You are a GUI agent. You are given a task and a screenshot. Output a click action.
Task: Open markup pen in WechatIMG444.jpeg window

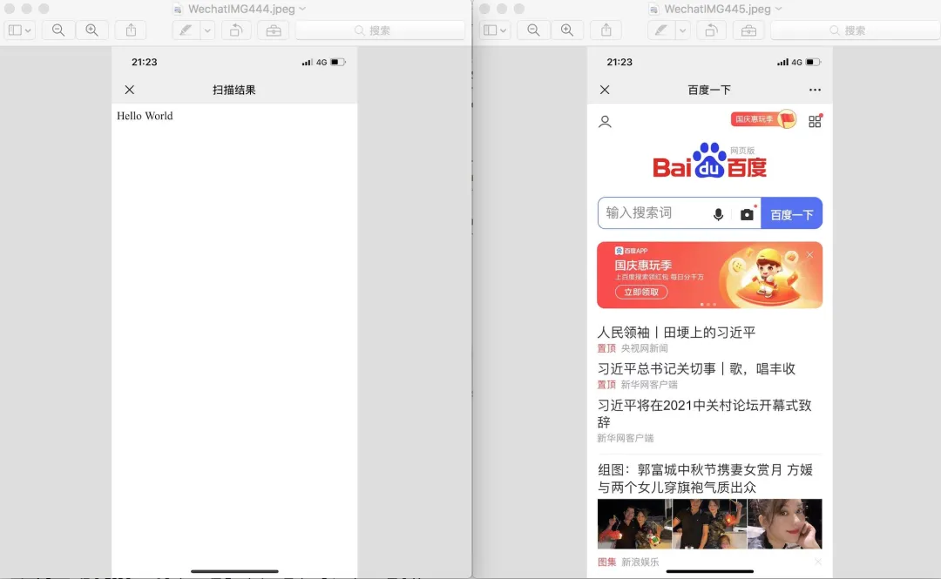tap(186, 30)
